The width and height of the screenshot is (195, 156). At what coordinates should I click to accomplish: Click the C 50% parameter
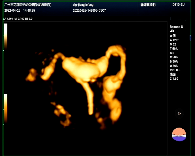[x=174, y=57]
